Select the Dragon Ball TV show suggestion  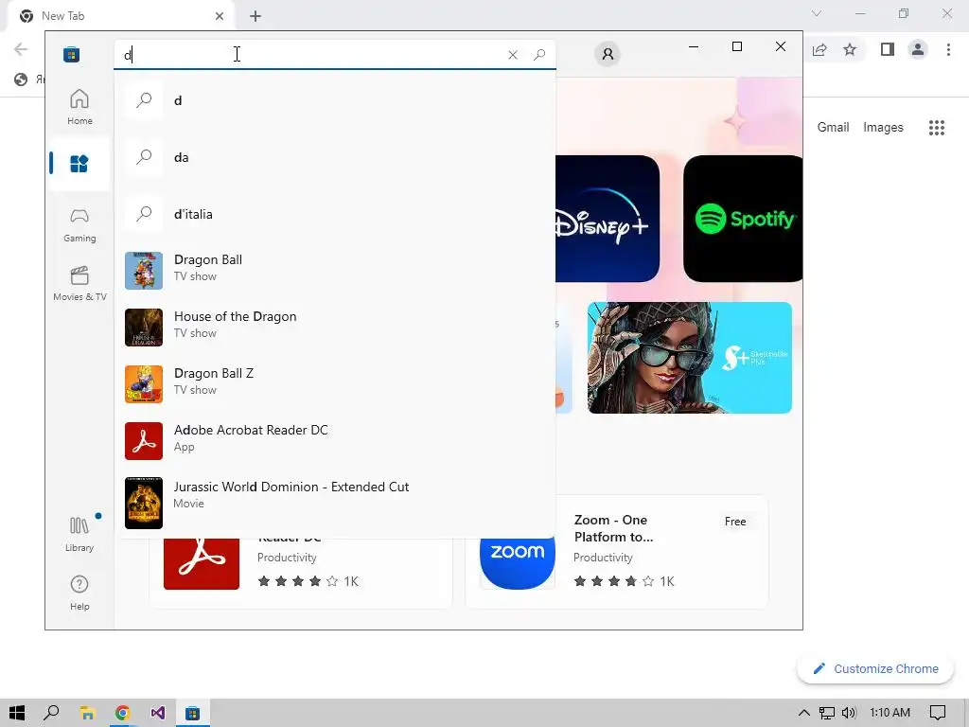pos(335,270)
